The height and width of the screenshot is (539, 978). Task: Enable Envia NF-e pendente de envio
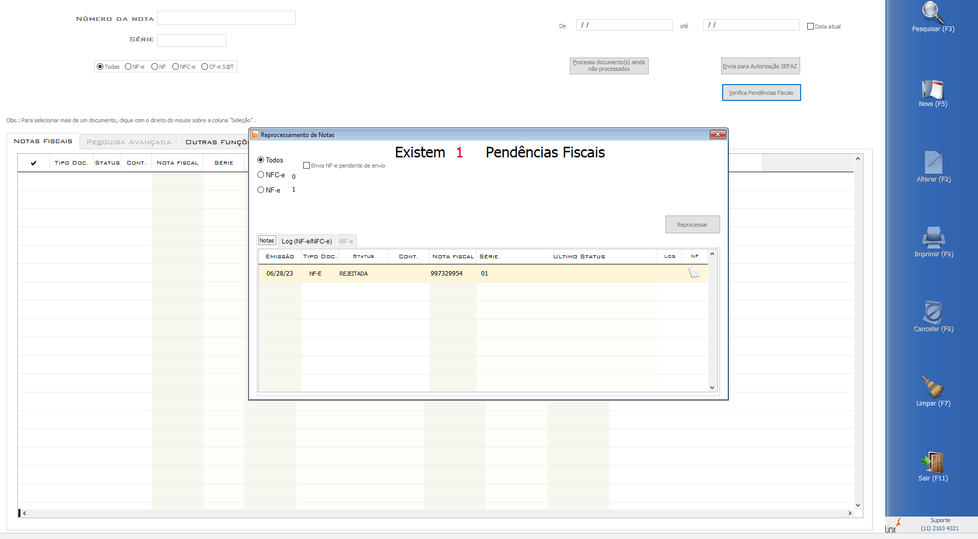click(306, 166)
